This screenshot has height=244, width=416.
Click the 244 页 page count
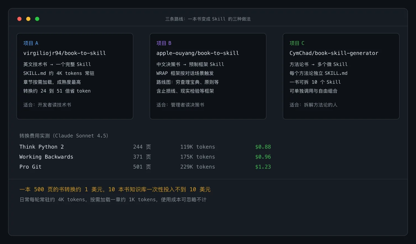click(142, 147)
